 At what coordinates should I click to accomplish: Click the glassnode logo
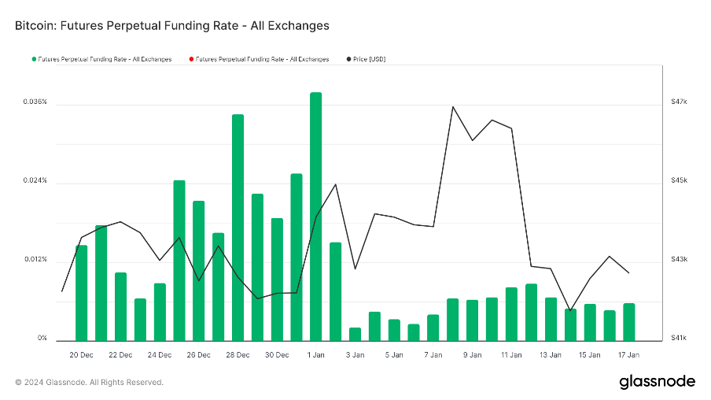coord(657,382)
